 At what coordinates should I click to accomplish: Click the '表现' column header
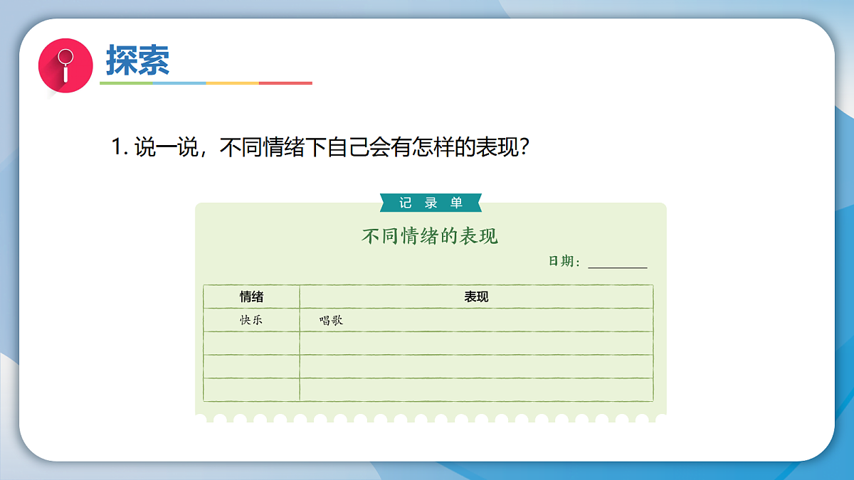point(476,297)
